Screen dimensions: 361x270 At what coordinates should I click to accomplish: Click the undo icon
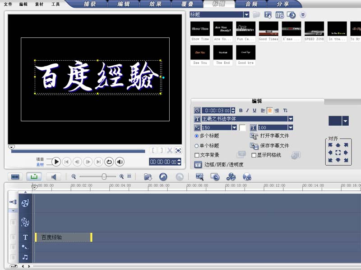tap(163, 177)
